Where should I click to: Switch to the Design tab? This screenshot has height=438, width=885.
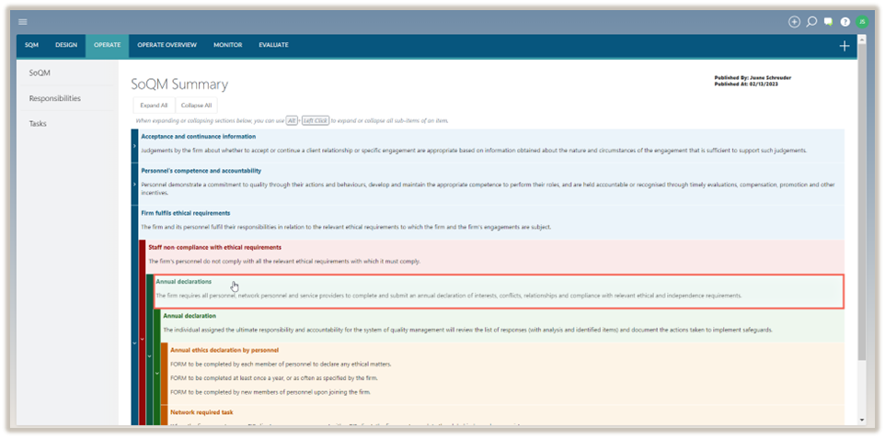pos(66,45)
